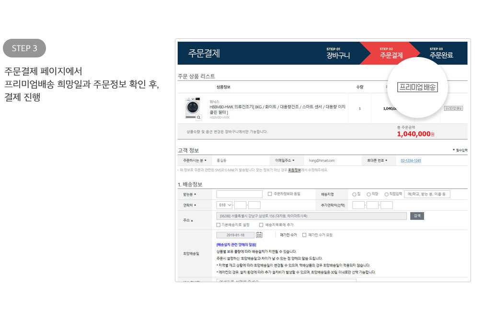Viewport: 483px width, 320px height.
Task: Select the STEP 03 주문완료 step
Action: 441,53
